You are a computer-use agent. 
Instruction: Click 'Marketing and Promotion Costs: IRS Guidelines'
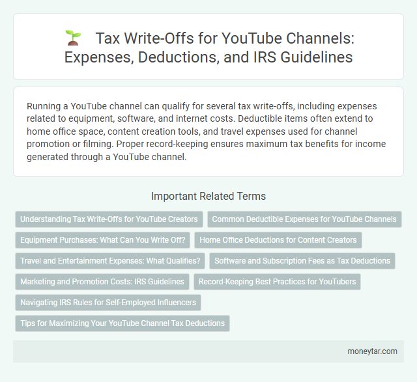(102, 282)
